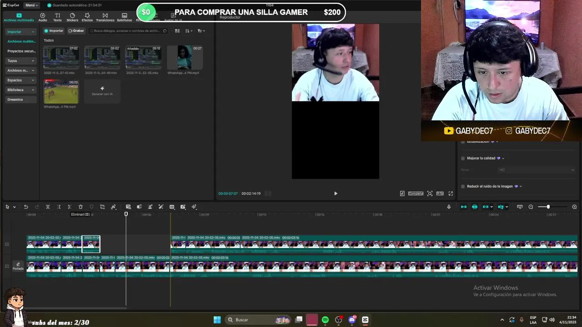The width and height of the screenshot is (582, 327).
Task: Enter fullscreen preview mode
Action: tap(451, 193)
